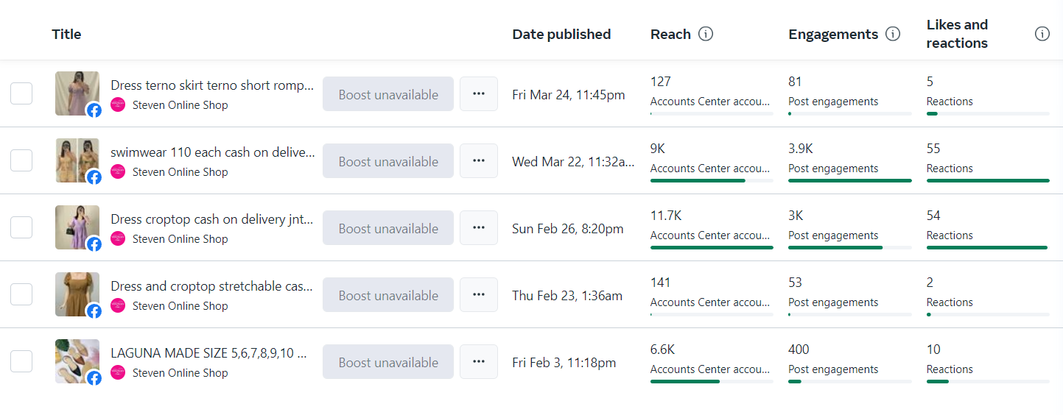Click Steven Online Shop pink avatar on first row

pos(118,105)
